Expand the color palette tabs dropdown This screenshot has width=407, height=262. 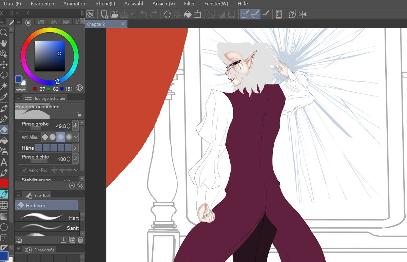click(x=82, y=21)
